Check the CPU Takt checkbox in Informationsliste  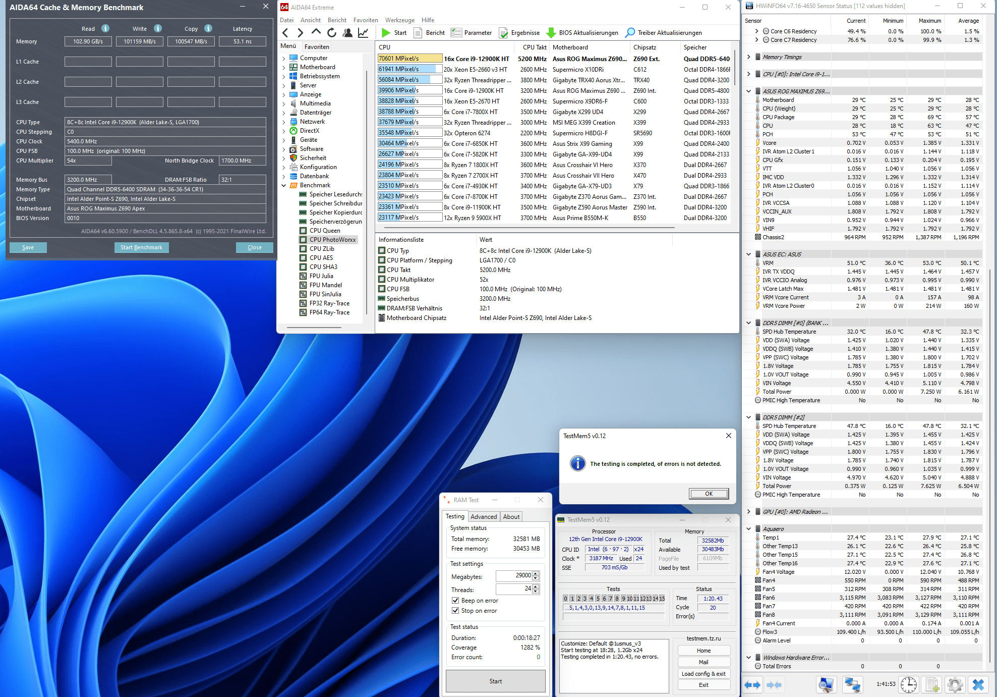pos(382,270)
